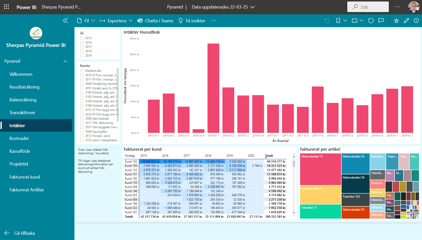422x240 pixels.
Task: Collapse the navigation pane with double chevron
Action: coord(65,21)
